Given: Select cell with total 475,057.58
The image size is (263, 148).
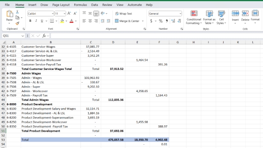Looking at the screenshot, I should (x=113, y=140).
